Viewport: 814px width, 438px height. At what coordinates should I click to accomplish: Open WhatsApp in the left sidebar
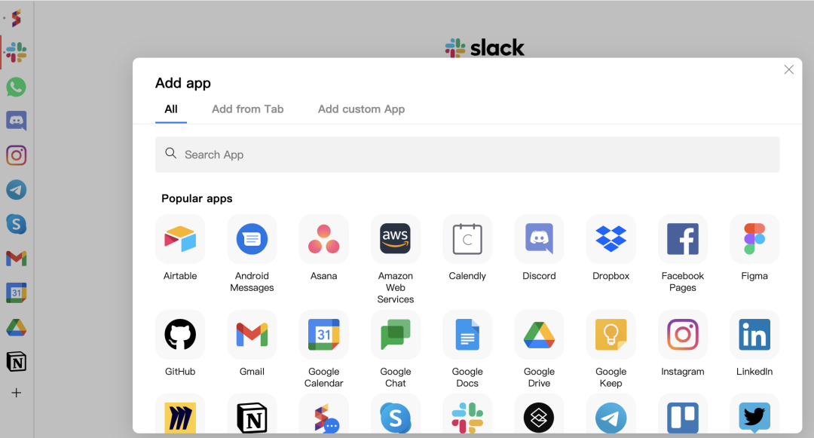click(16, 87)
